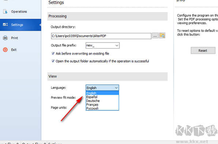The width and height of the screenshot is (218, 144).
Task: Open output folder with magnifier-folder icon
Action: coord(162,36)
